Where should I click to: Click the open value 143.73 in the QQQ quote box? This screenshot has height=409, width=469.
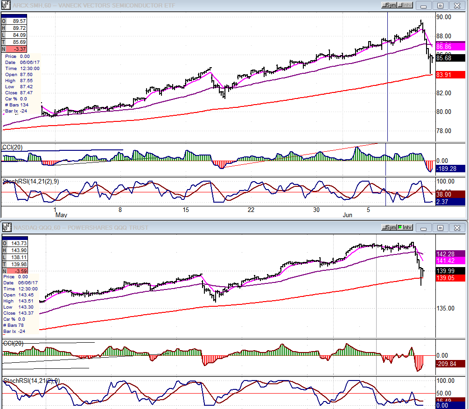tap(17, 243)
